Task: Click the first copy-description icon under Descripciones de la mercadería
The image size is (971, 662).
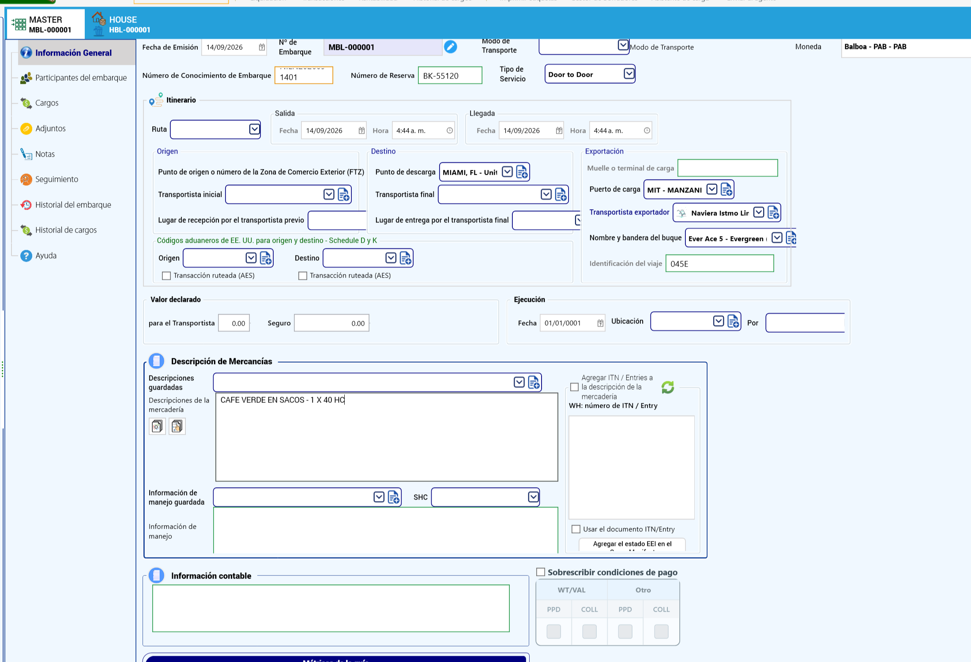Action: 157,426
